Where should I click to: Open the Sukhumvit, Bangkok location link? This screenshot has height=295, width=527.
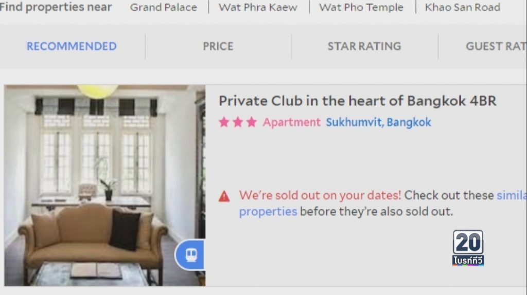(x=378, y=122)
